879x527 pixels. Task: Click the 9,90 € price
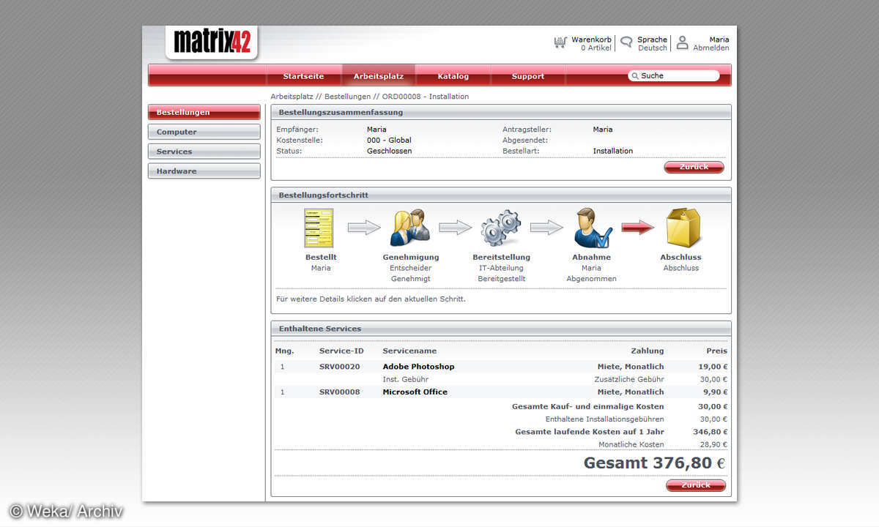716,392
